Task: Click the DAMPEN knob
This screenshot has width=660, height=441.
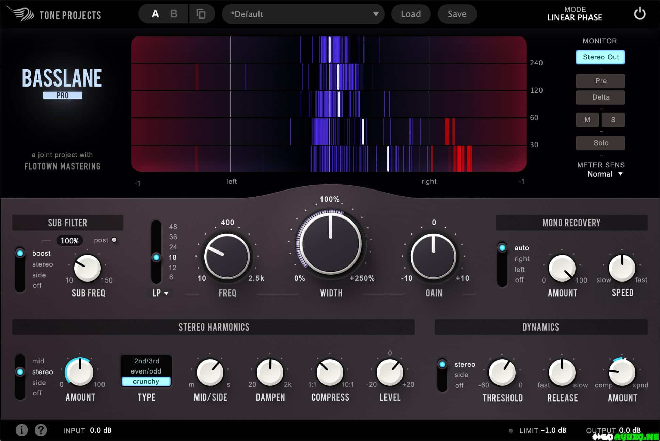Action: (x=270, y=372)
